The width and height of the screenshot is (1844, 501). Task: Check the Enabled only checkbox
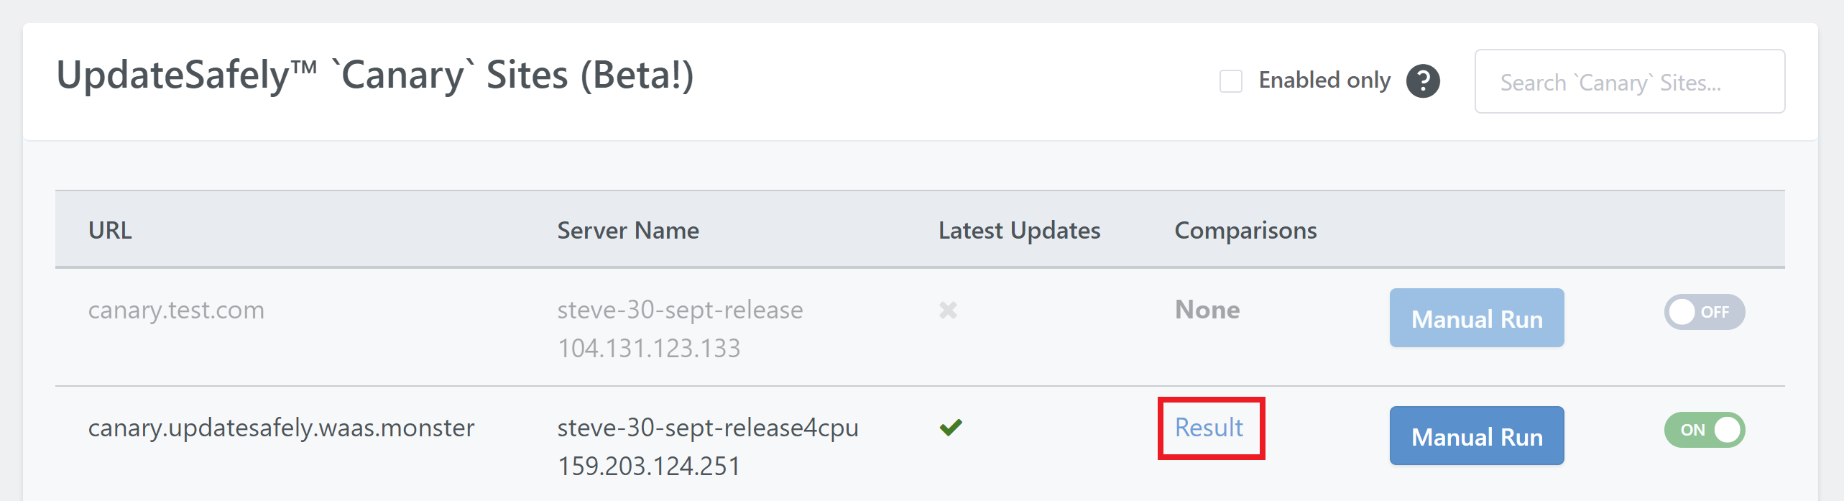pyautogui.click(x=1231, y=81)
